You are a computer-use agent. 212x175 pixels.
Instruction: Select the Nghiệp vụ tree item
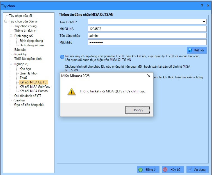(21, 64)
